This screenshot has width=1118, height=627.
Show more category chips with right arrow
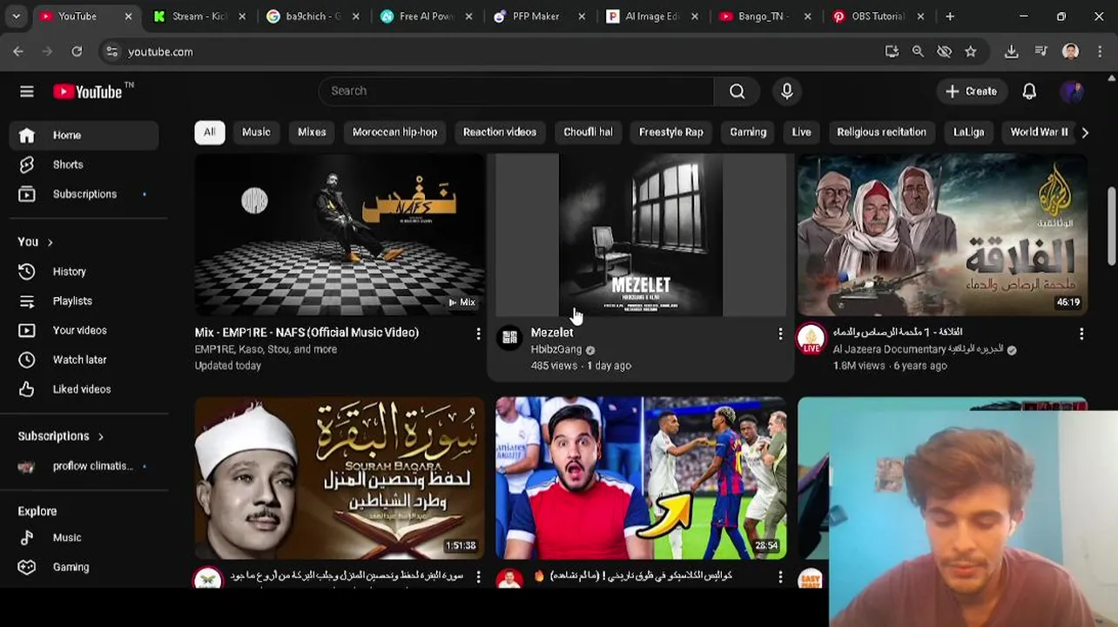[1084, 132]
